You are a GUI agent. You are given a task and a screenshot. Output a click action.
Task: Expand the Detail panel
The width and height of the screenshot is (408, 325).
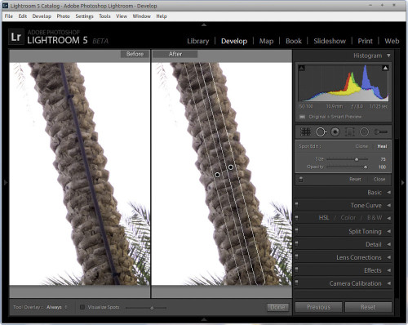pyautogui.click(x=388, y=244)
